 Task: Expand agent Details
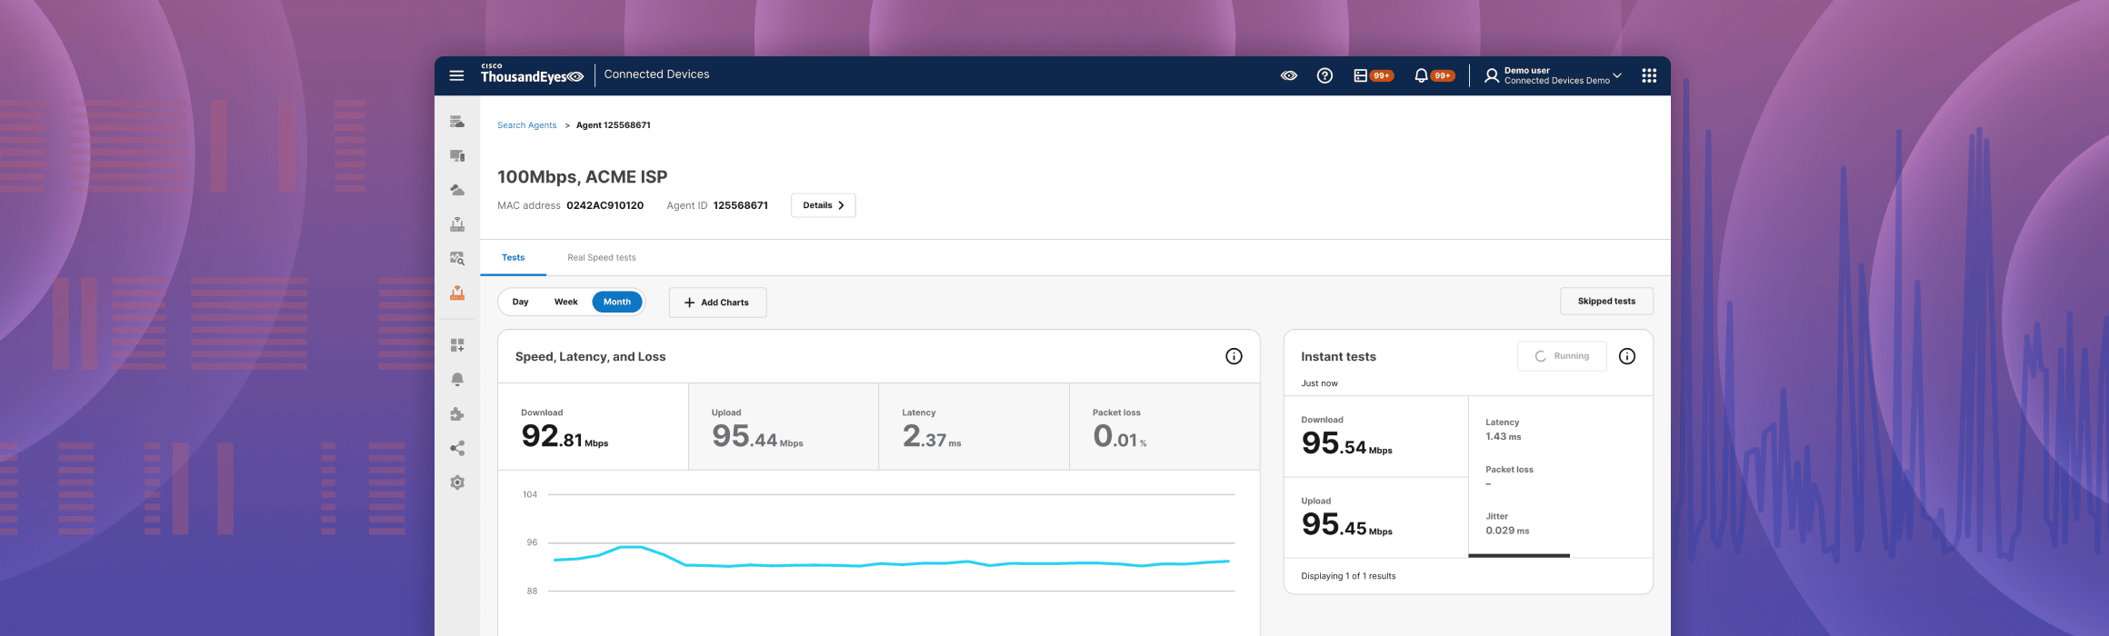[x=823, y=205]
